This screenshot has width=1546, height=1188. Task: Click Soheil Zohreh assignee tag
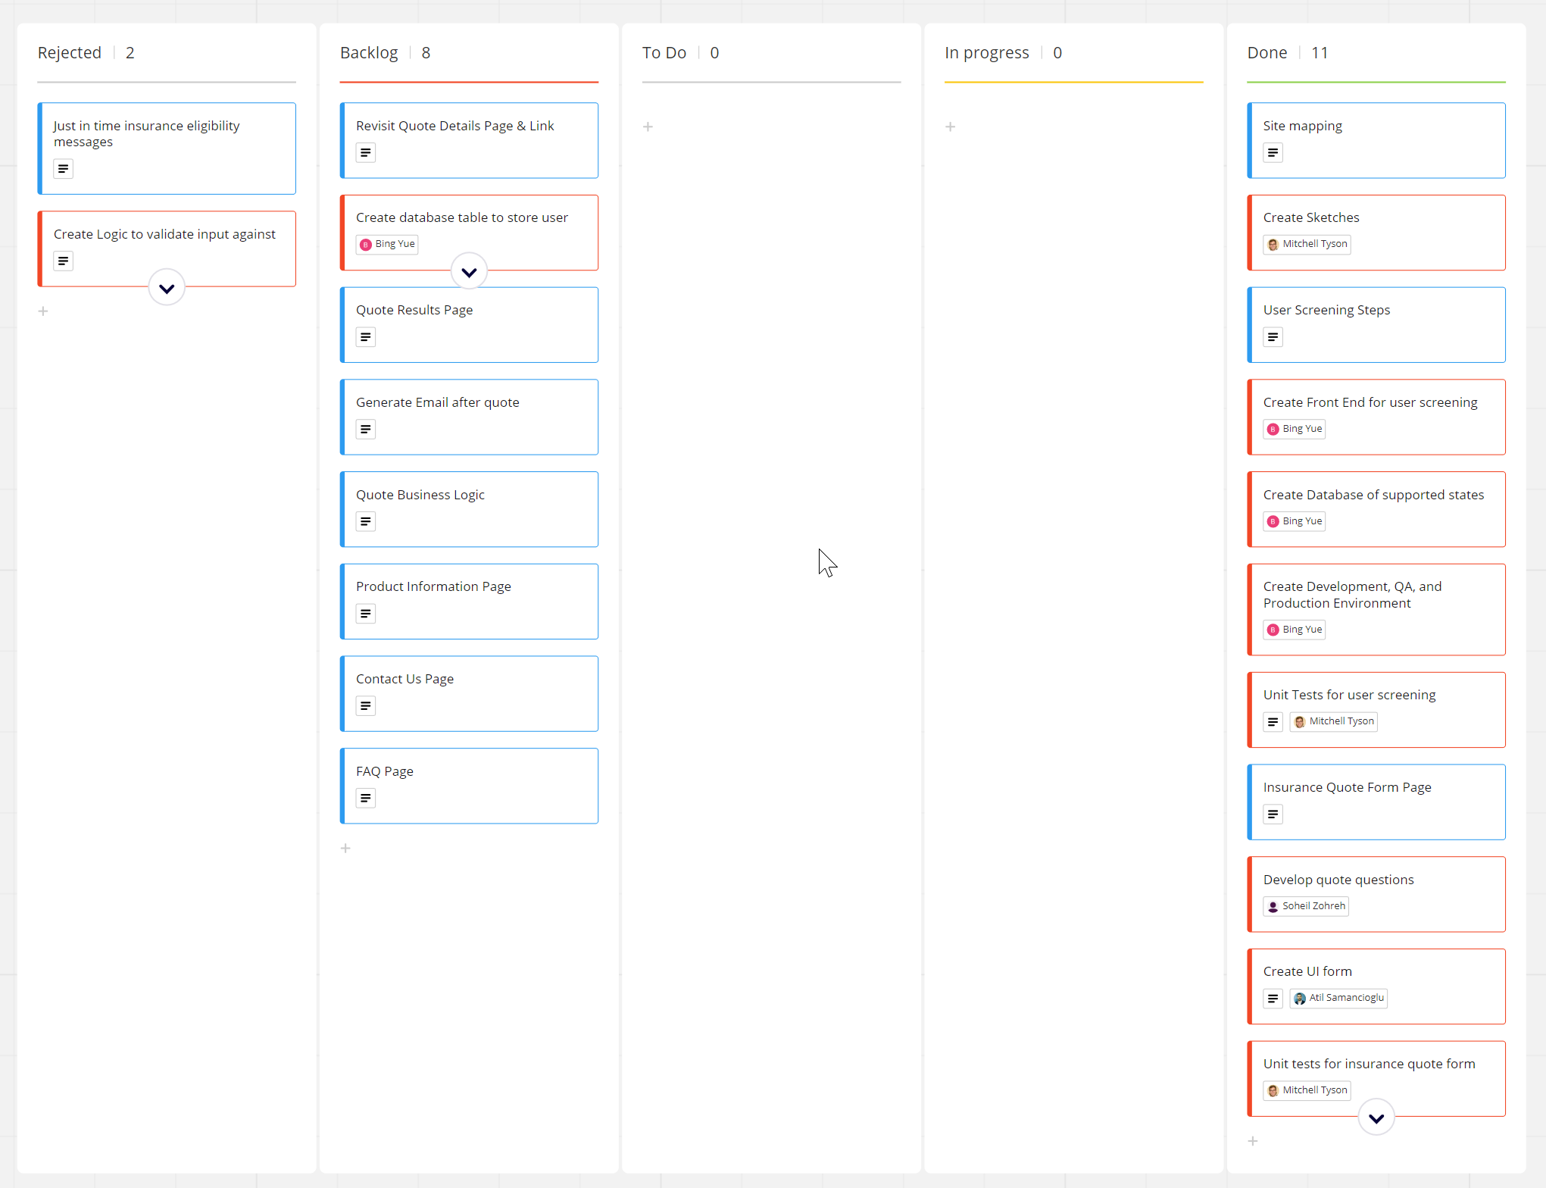pyautogui.click(x=1305, y=906)
